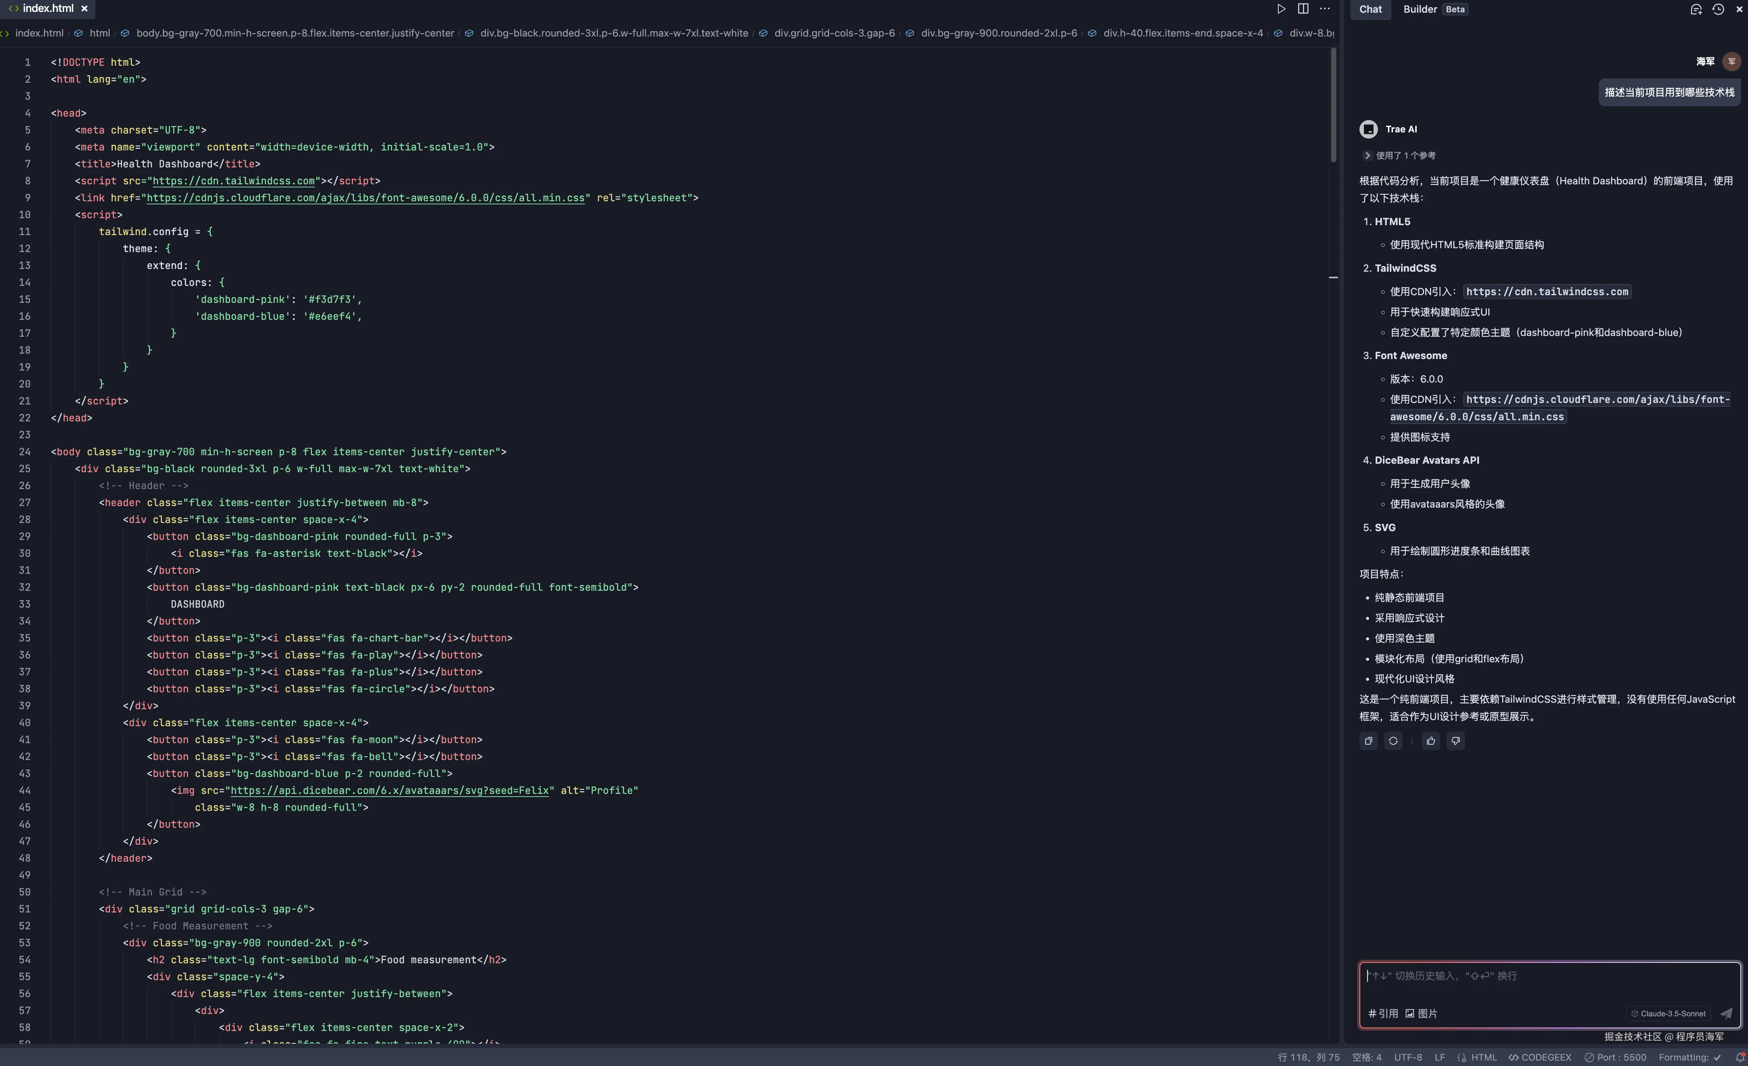
Task: Regenerate the AI response
Action: tap(1393, 741)
